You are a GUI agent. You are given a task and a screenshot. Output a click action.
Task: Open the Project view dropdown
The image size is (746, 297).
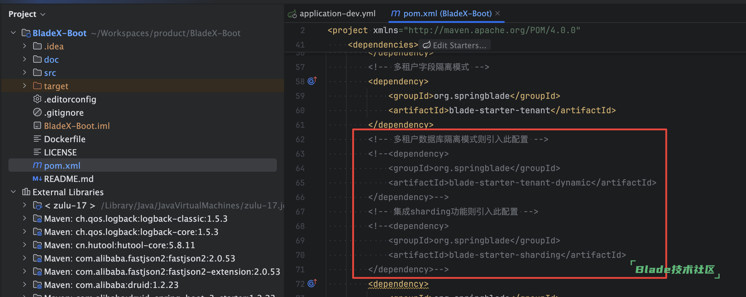tap(43, 14)
